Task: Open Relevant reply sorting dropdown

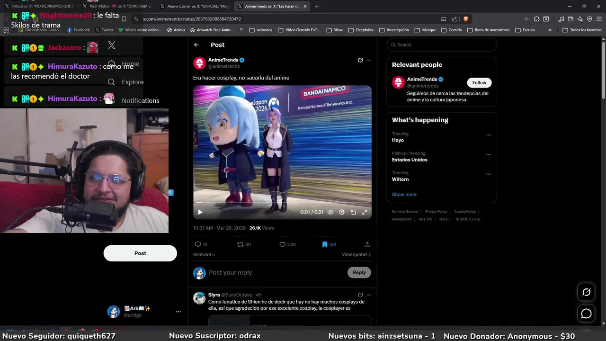Action: point(204,254)
